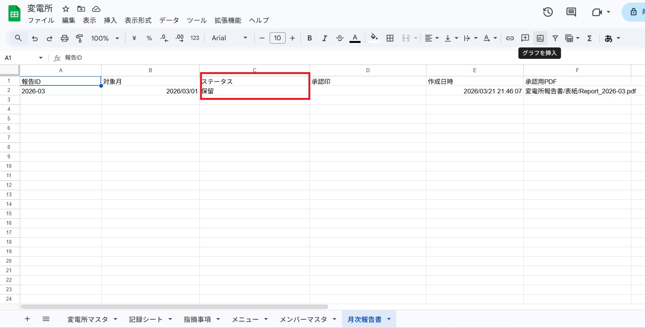645x328 pixels.
Task: Click the Insert chart icon
Action: (540, 38)
